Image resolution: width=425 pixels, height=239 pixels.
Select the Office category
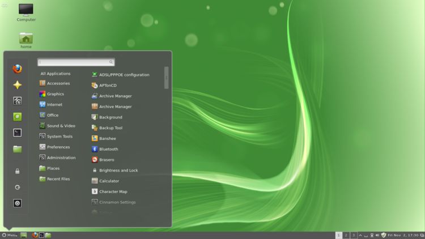point(49,115)
